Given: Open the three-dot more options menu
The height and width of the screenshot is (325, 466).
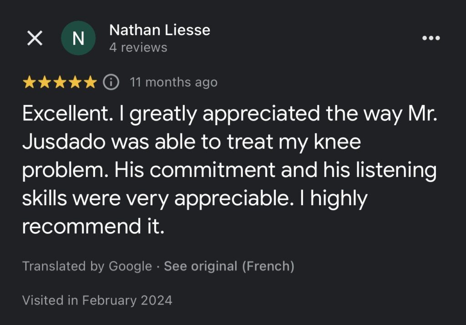Looking at the screenshot, I should [431, 38].
